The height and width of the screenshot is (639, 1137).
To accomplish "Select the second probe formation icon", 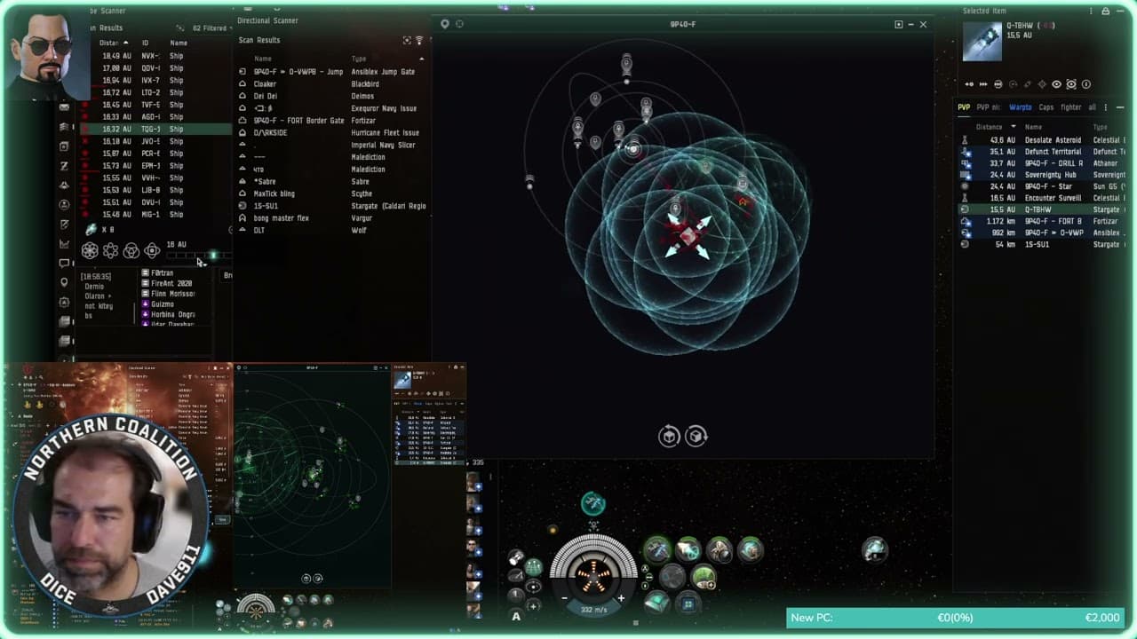I will click(111, 250).
